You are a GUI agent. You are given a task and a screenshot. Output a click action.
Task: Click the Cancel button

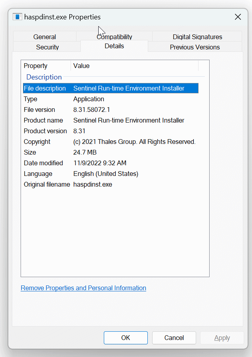[x=174, y=338]
